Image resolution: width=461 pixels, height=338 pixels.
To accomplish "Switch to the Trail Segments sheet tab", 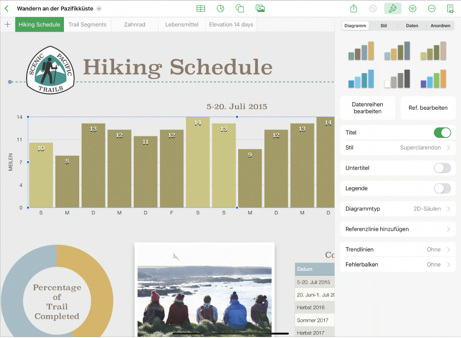I will 87,25.
